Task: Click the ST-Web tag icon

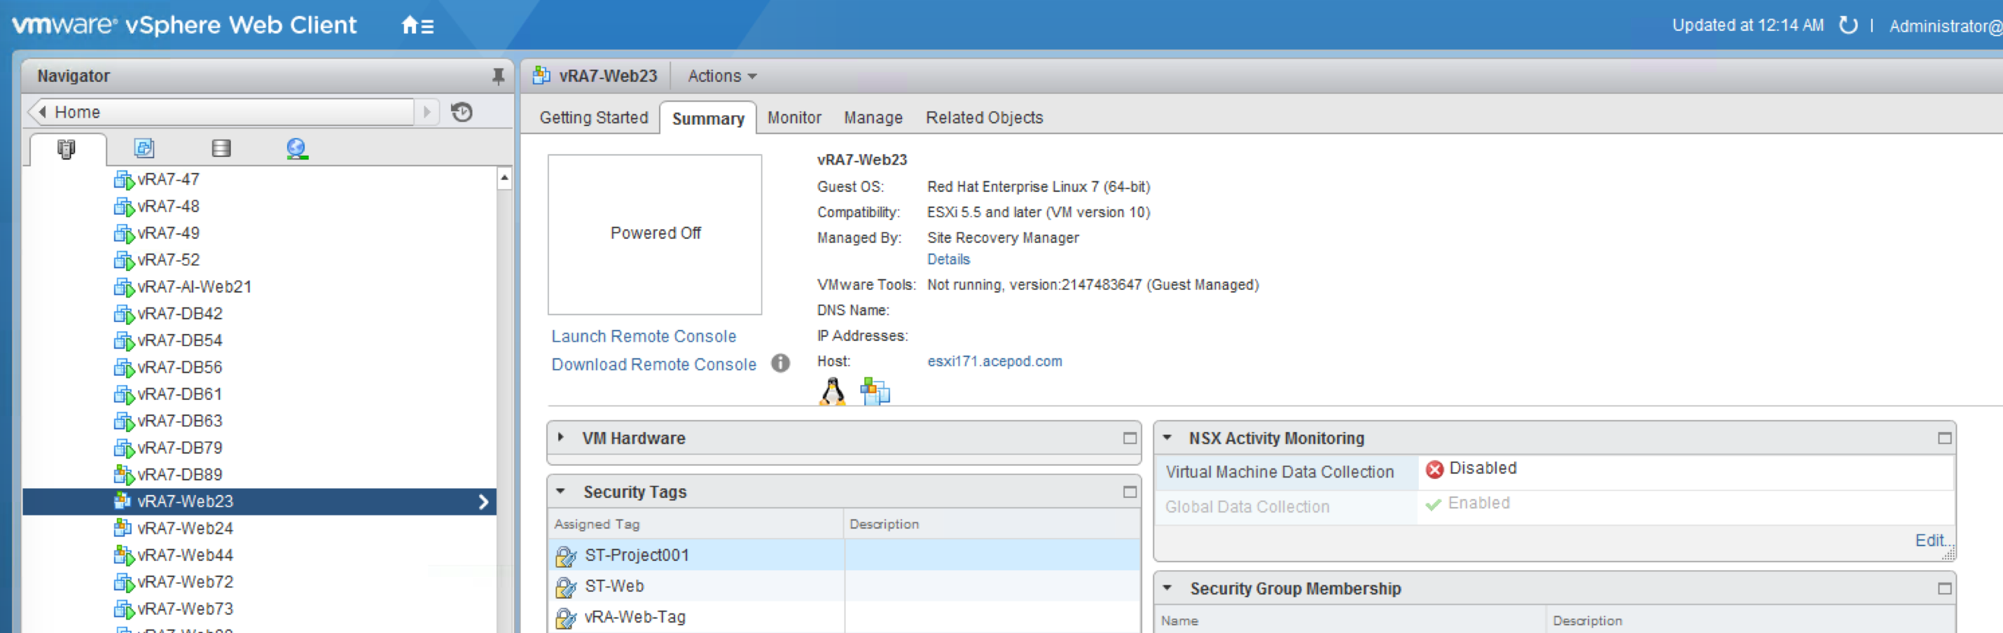Action: coord(566,587)
